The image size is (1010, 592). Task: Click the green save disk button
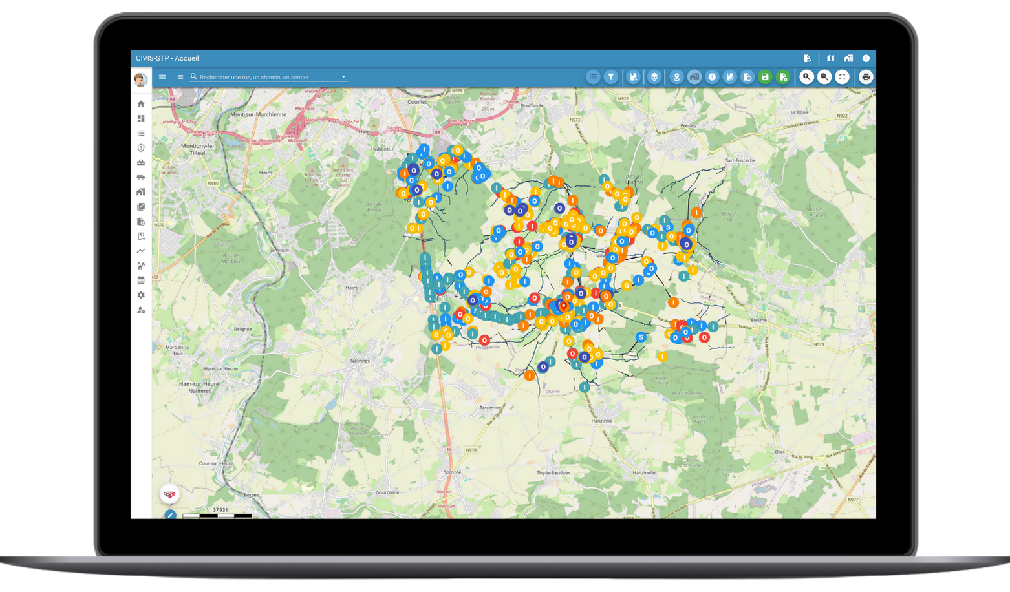pyautogui.click(x=765, y=77)
